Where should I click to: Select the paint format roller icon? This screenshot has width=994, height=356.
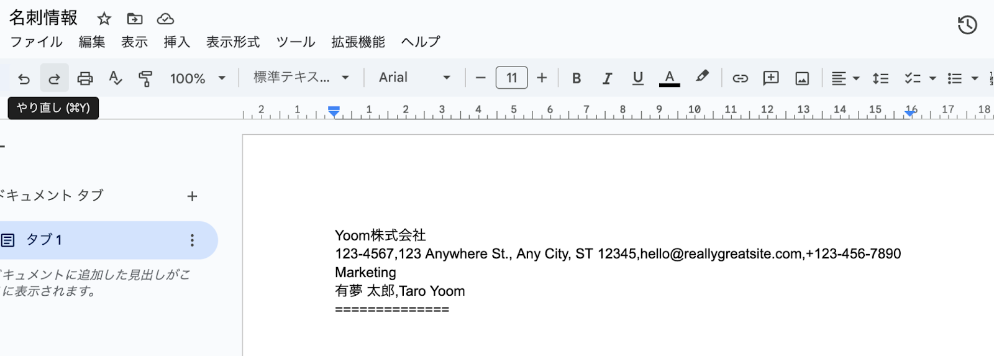click(145, 78)
